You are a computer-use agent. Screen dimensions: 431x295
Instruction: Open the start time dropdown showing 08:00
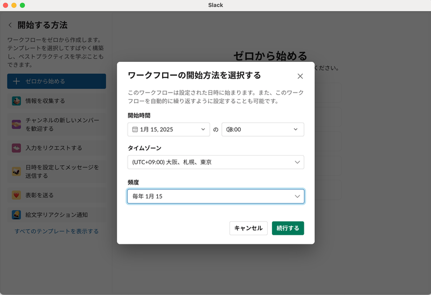[x=263, y=129]
